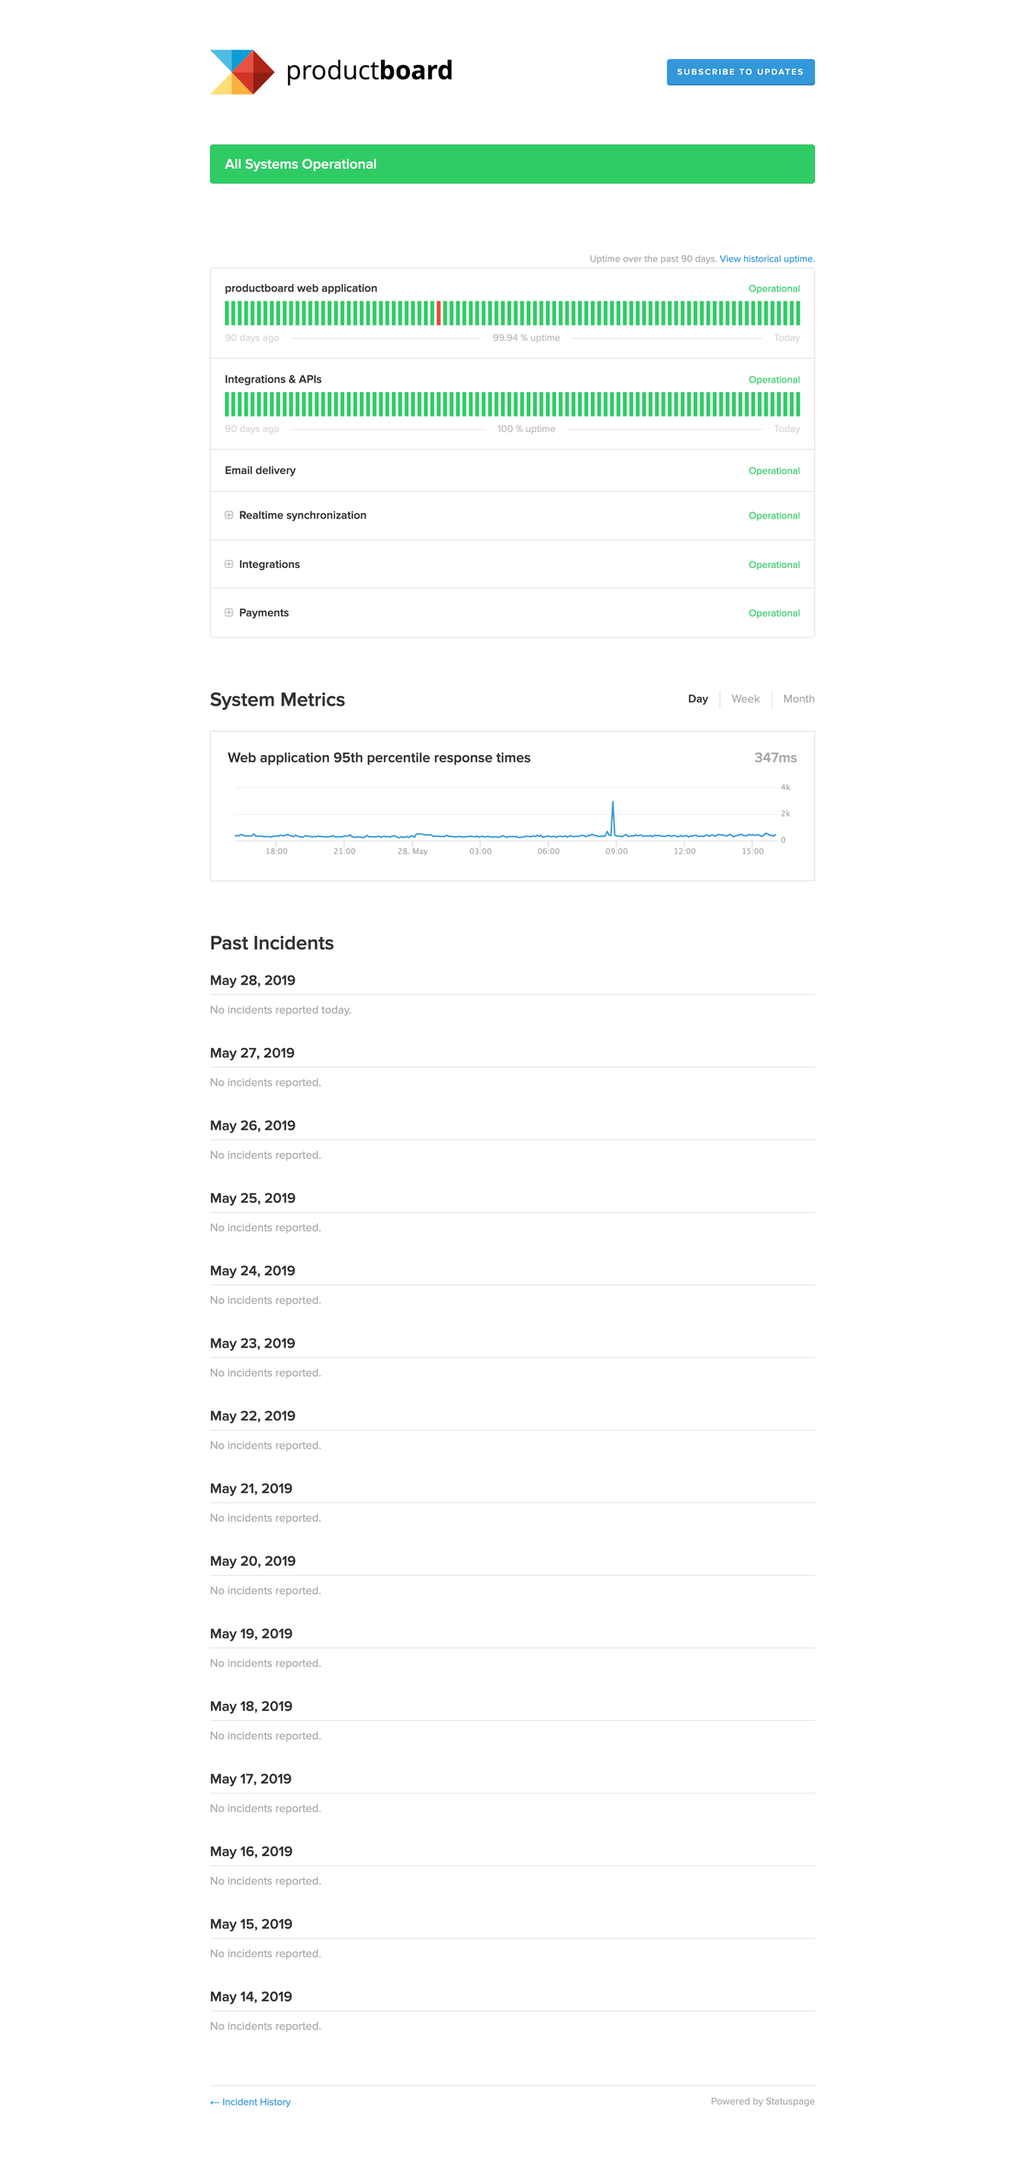
Task: Click the red outage bar in web application uptime
Action: coord(439,313)
